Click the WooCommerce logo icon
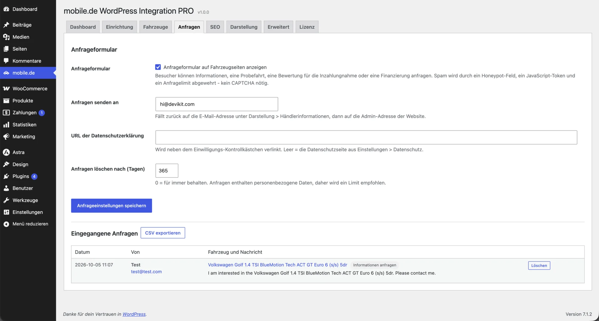The image size is (599, 321). pos(6,89)
